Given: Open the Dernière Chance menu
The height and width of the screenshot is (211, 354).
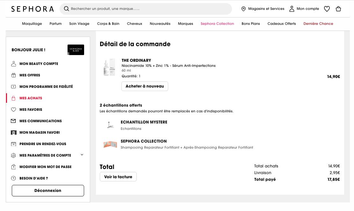Looking at the screenshot, I should [x=318, y=24].
